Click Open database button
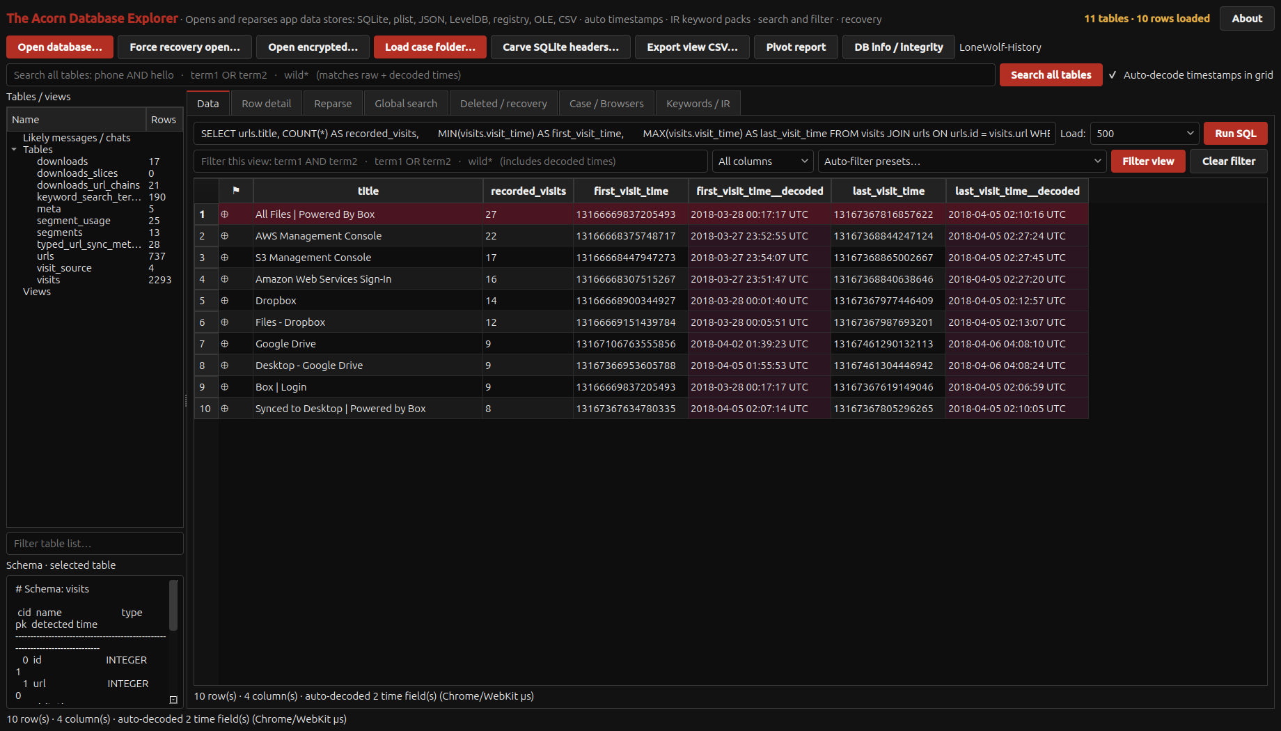The height and width of the screenshot is (731, 1281). (60, 47)
